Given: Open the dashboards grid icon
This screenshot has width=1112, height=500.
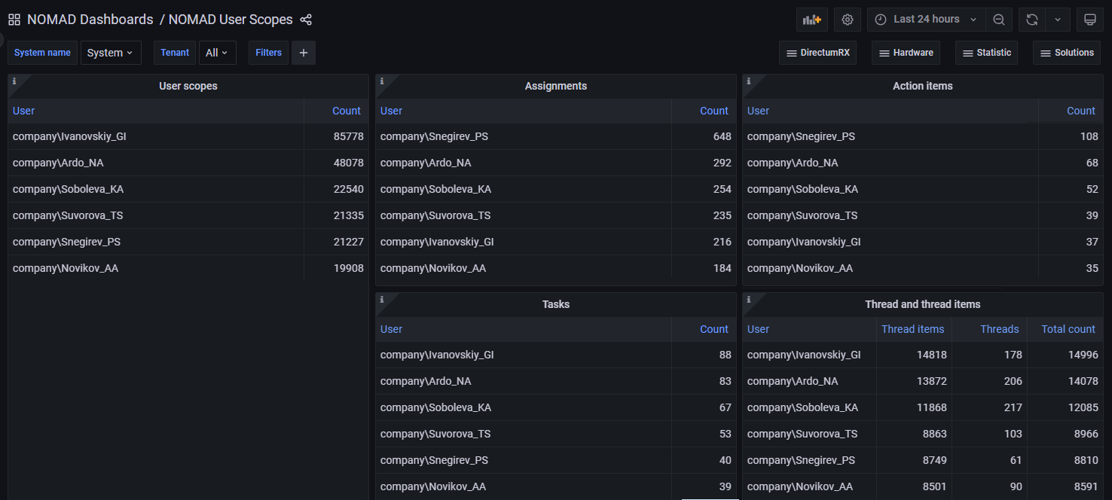Looking at the screenshot, I should [x=14, y=20].
